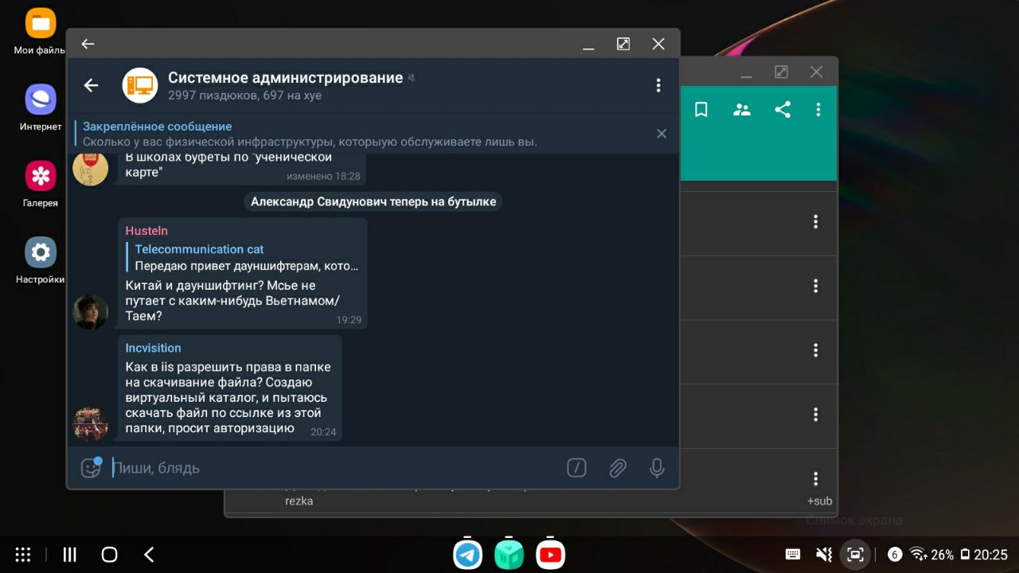Image resolution: width=1019 pixels, height=573 pixels.
Task: Open second row's three-dot menu in background window
Action: tap(815, 286)
